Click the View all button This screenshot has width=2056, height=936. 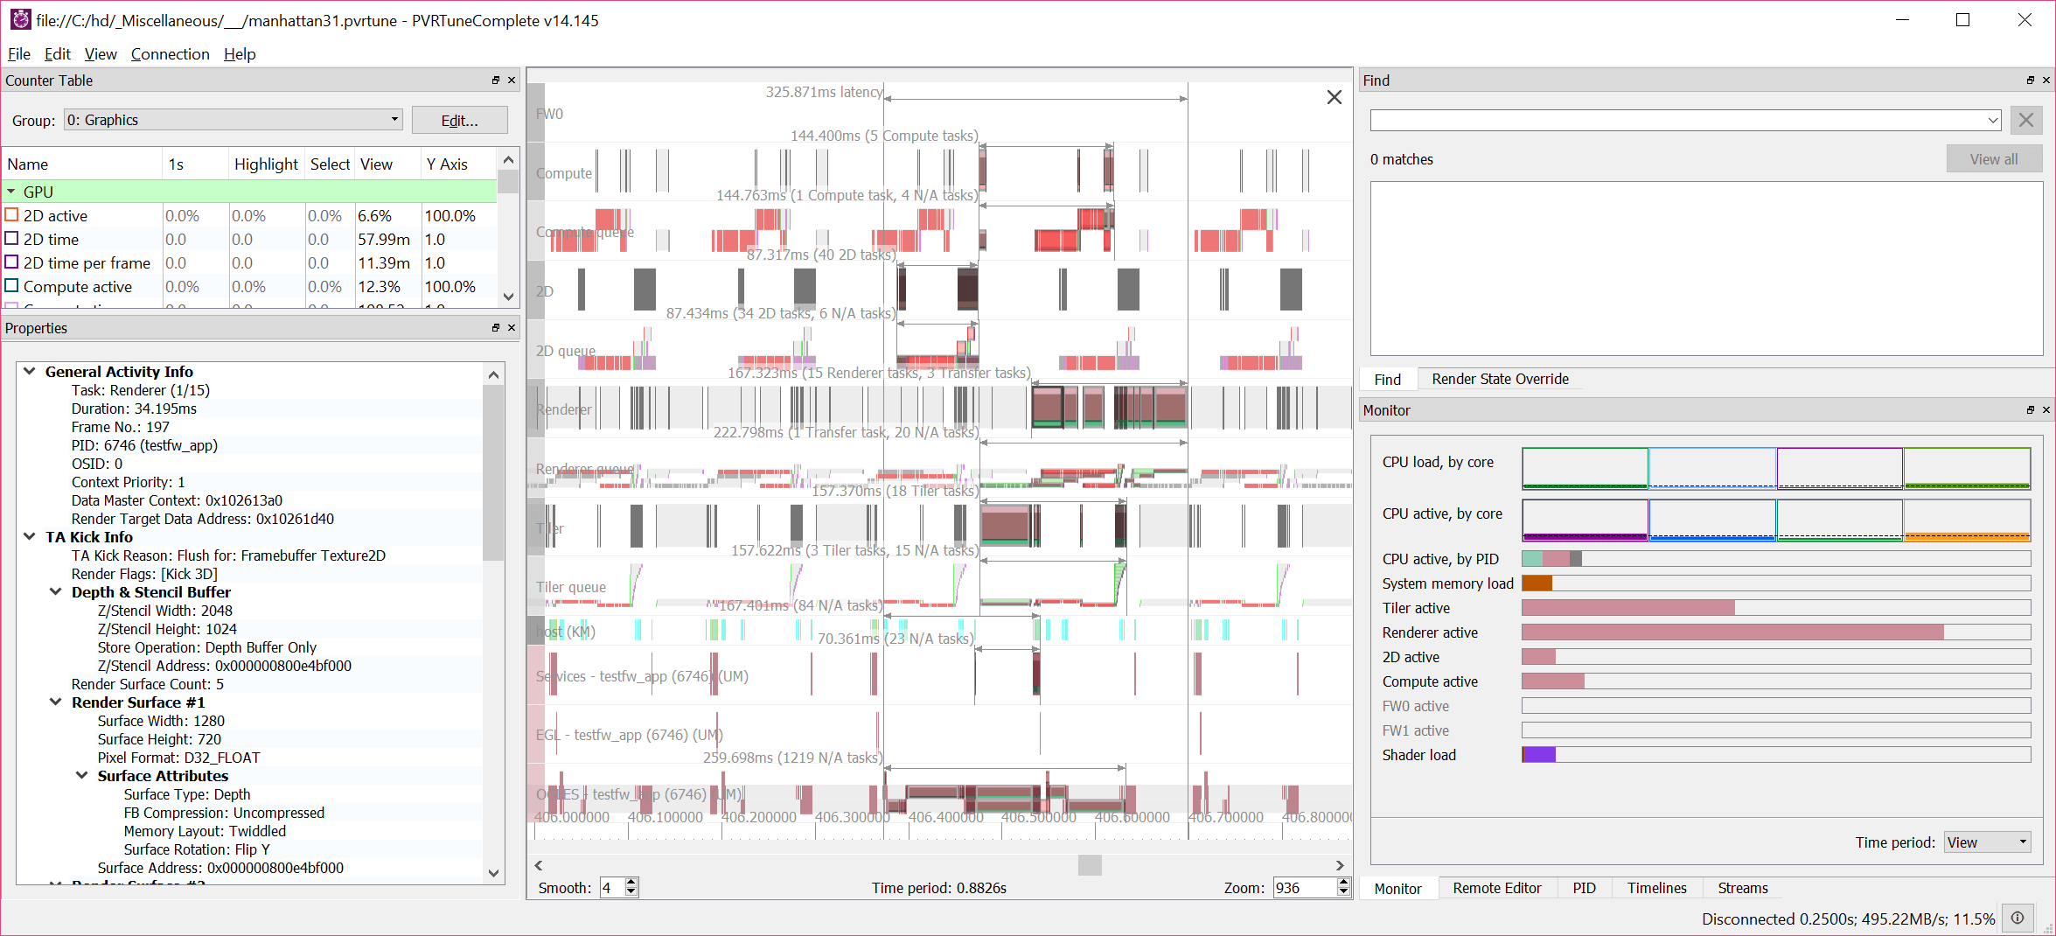[x=1994, y=159]
